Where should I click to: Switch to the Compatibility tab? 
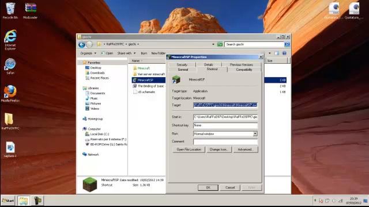pos(244,70)
